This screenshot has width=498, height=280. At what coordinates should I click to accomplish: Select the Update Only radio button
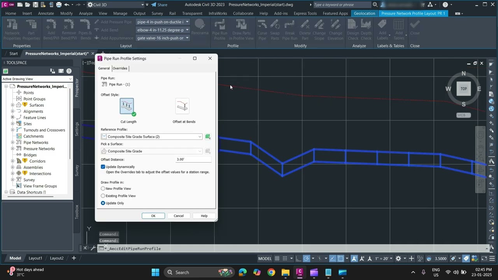(103, 203)
